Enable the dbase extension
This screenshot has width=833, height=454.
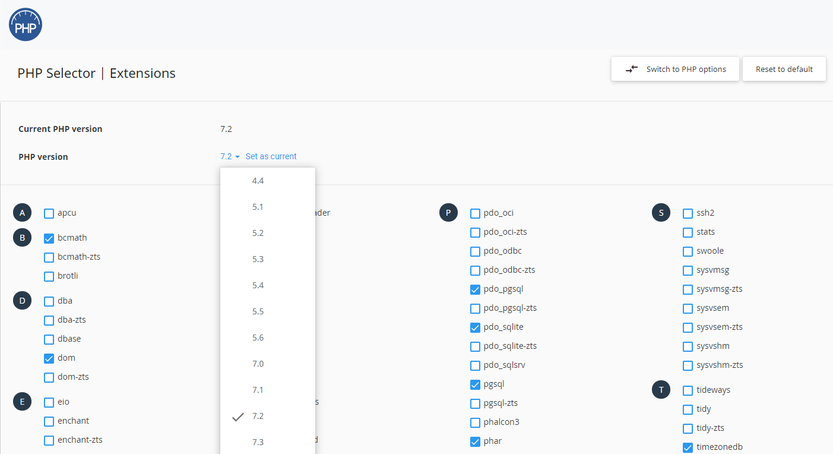49,339
